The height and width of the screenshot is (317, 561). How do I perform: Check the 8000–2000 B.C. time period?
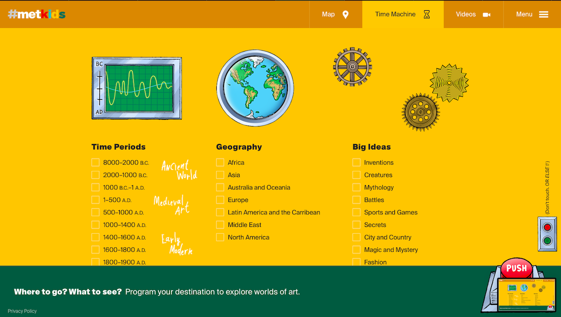[95, 163]
